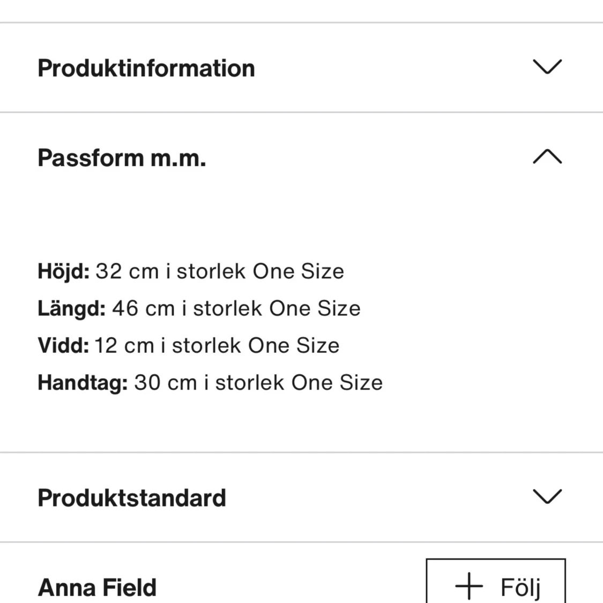The height and width of the screenshot is (603, 603).
Task: Tap the expand arrow in the Produktstandard section
Action: coord(546,497)
